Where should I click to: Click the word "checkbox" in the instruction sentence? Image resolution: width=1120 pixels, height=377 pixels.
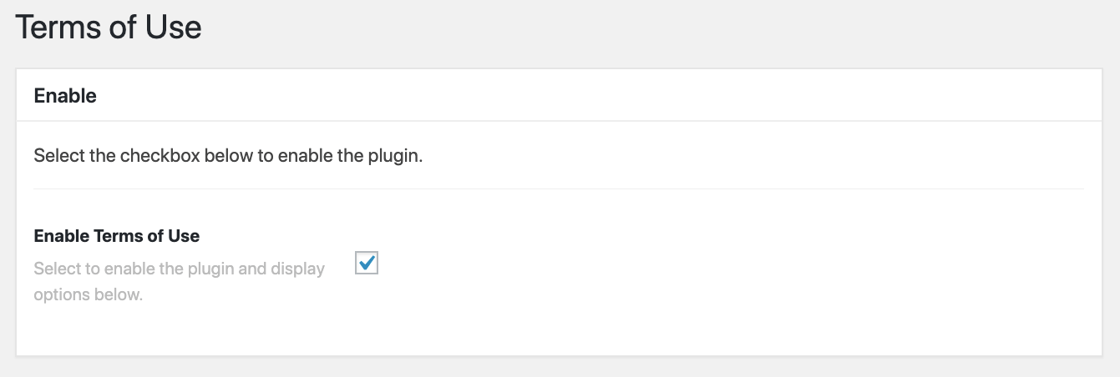point(155,156)
